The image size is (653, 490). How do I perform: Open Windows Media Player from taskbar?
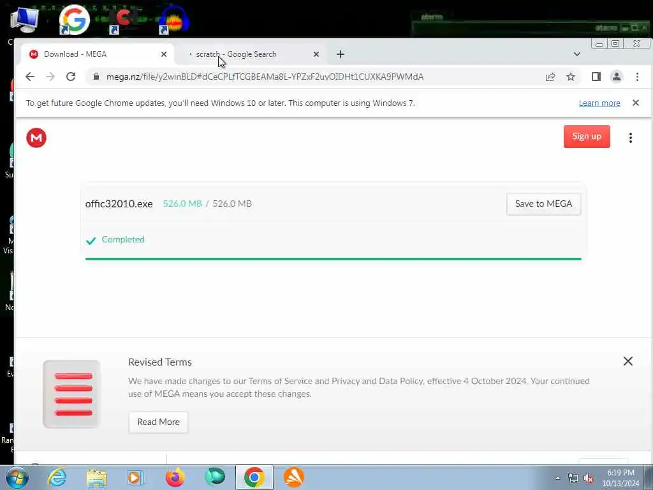point(135,477)
